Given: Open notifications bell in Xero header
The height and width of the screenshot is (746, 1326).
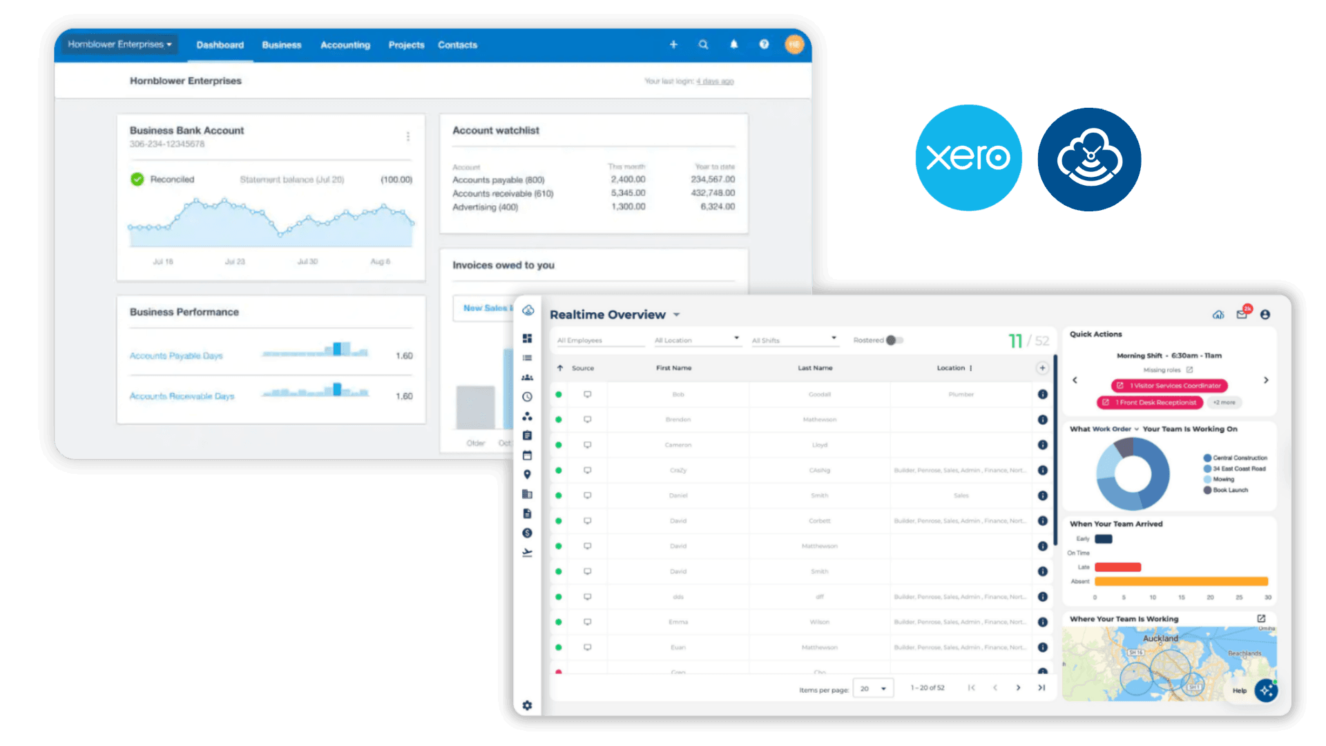Looking at the screenshot, I should point(733,45).
